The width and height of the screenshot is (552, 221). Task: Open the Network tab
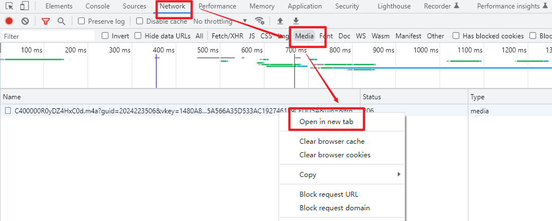tap(172, 6)
